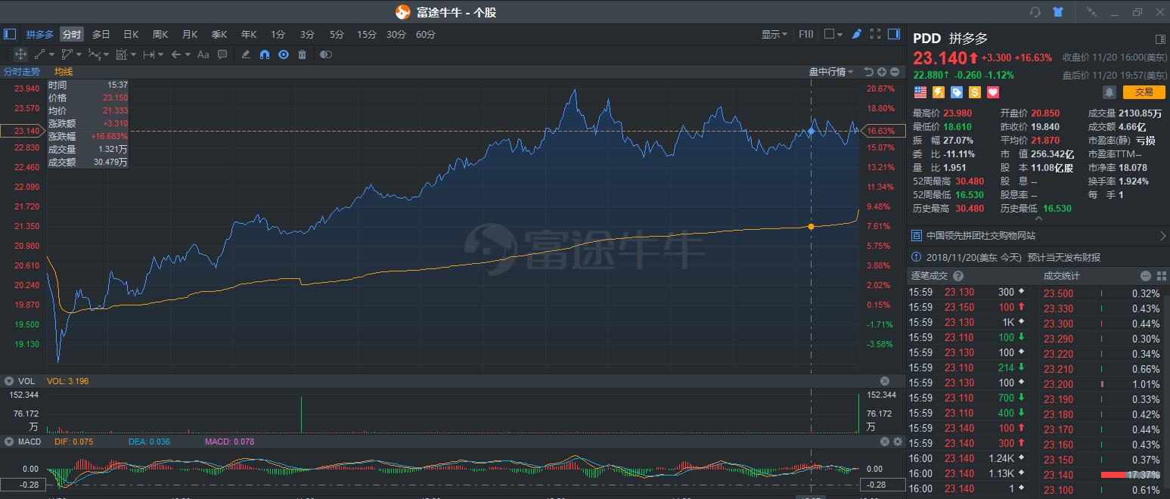Image resolution: width=1170 pixels, height=499 pixels.
Task: Click the zoom in plus icon on chart
Action: (882, 72)
